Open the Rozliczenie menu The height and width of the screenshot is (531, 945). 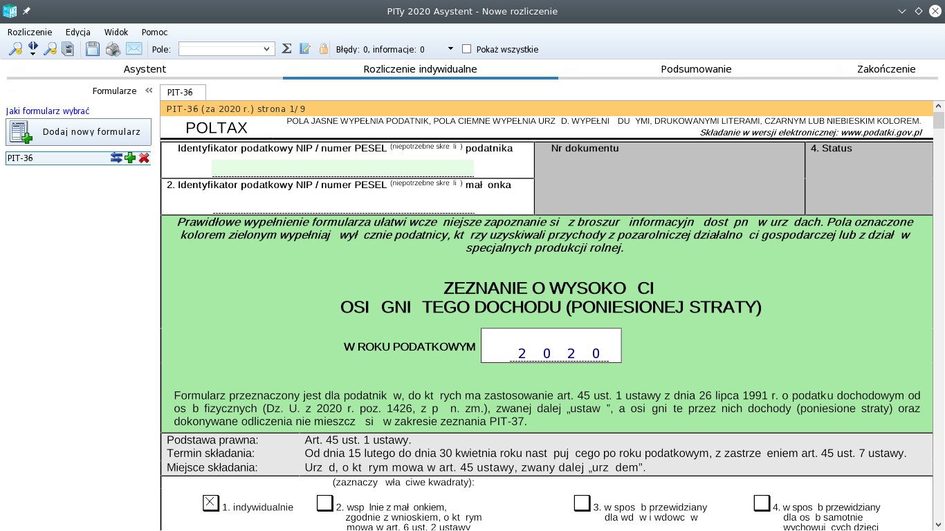(30, 32)
